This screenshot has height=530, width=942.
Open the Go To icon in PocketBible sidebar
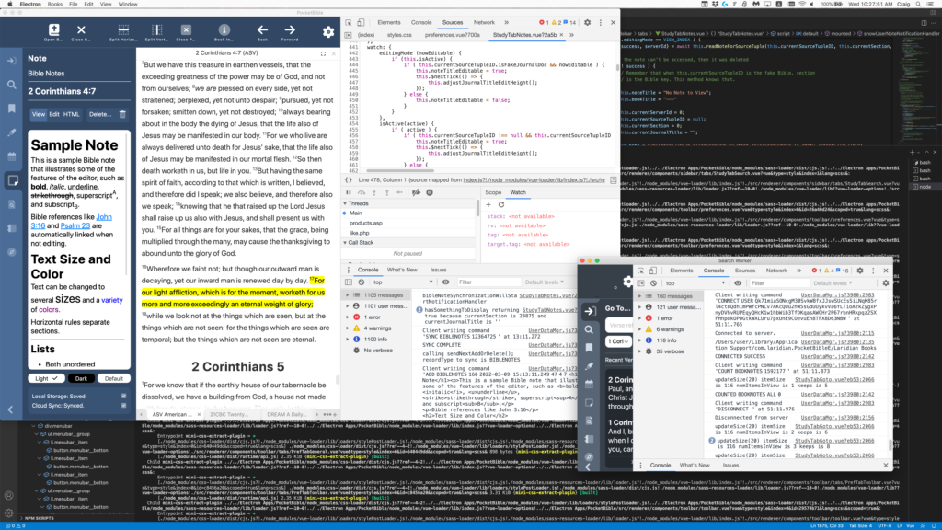pyautogui.click(x=11, y=61)
